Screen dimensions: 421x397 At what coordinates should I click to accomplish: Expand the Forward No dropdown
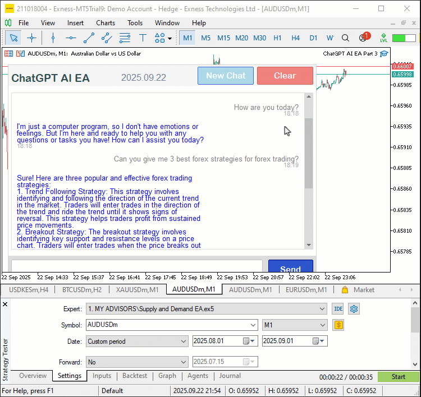183,362
